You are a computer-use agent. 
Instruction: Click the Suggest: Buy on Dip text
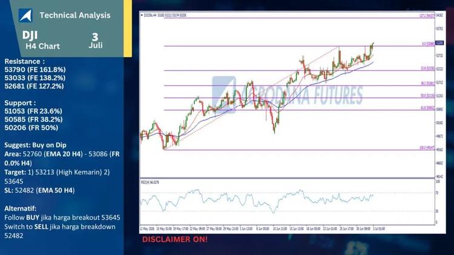point(35,145)
